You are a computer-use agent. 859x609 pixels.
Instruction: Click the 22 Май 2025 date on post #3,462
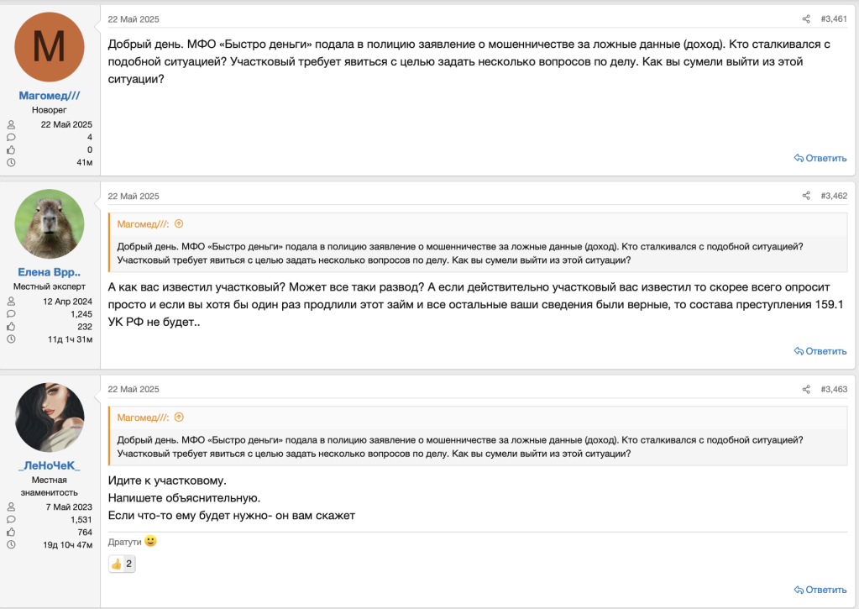[134, 197]
